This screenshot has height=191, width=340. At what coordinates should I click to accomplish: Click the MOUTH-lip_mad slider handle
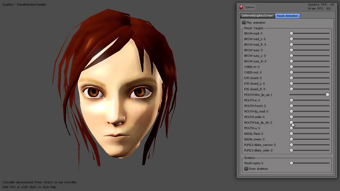(x=291, y=111)
